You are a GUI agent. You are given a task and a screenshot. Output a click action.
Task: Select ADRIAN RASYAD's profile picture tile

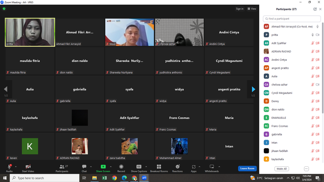pos(79,146)
